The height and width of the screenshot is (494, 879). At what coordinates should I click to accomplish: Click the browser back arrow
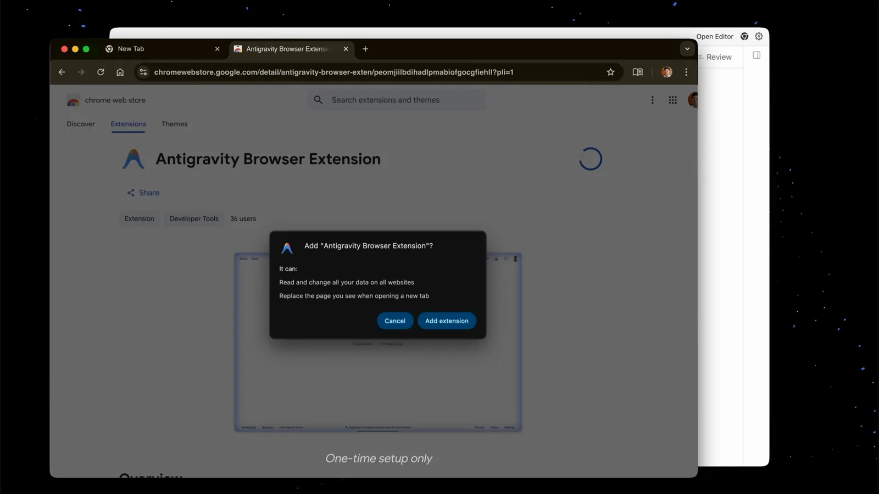click(62, 72)
